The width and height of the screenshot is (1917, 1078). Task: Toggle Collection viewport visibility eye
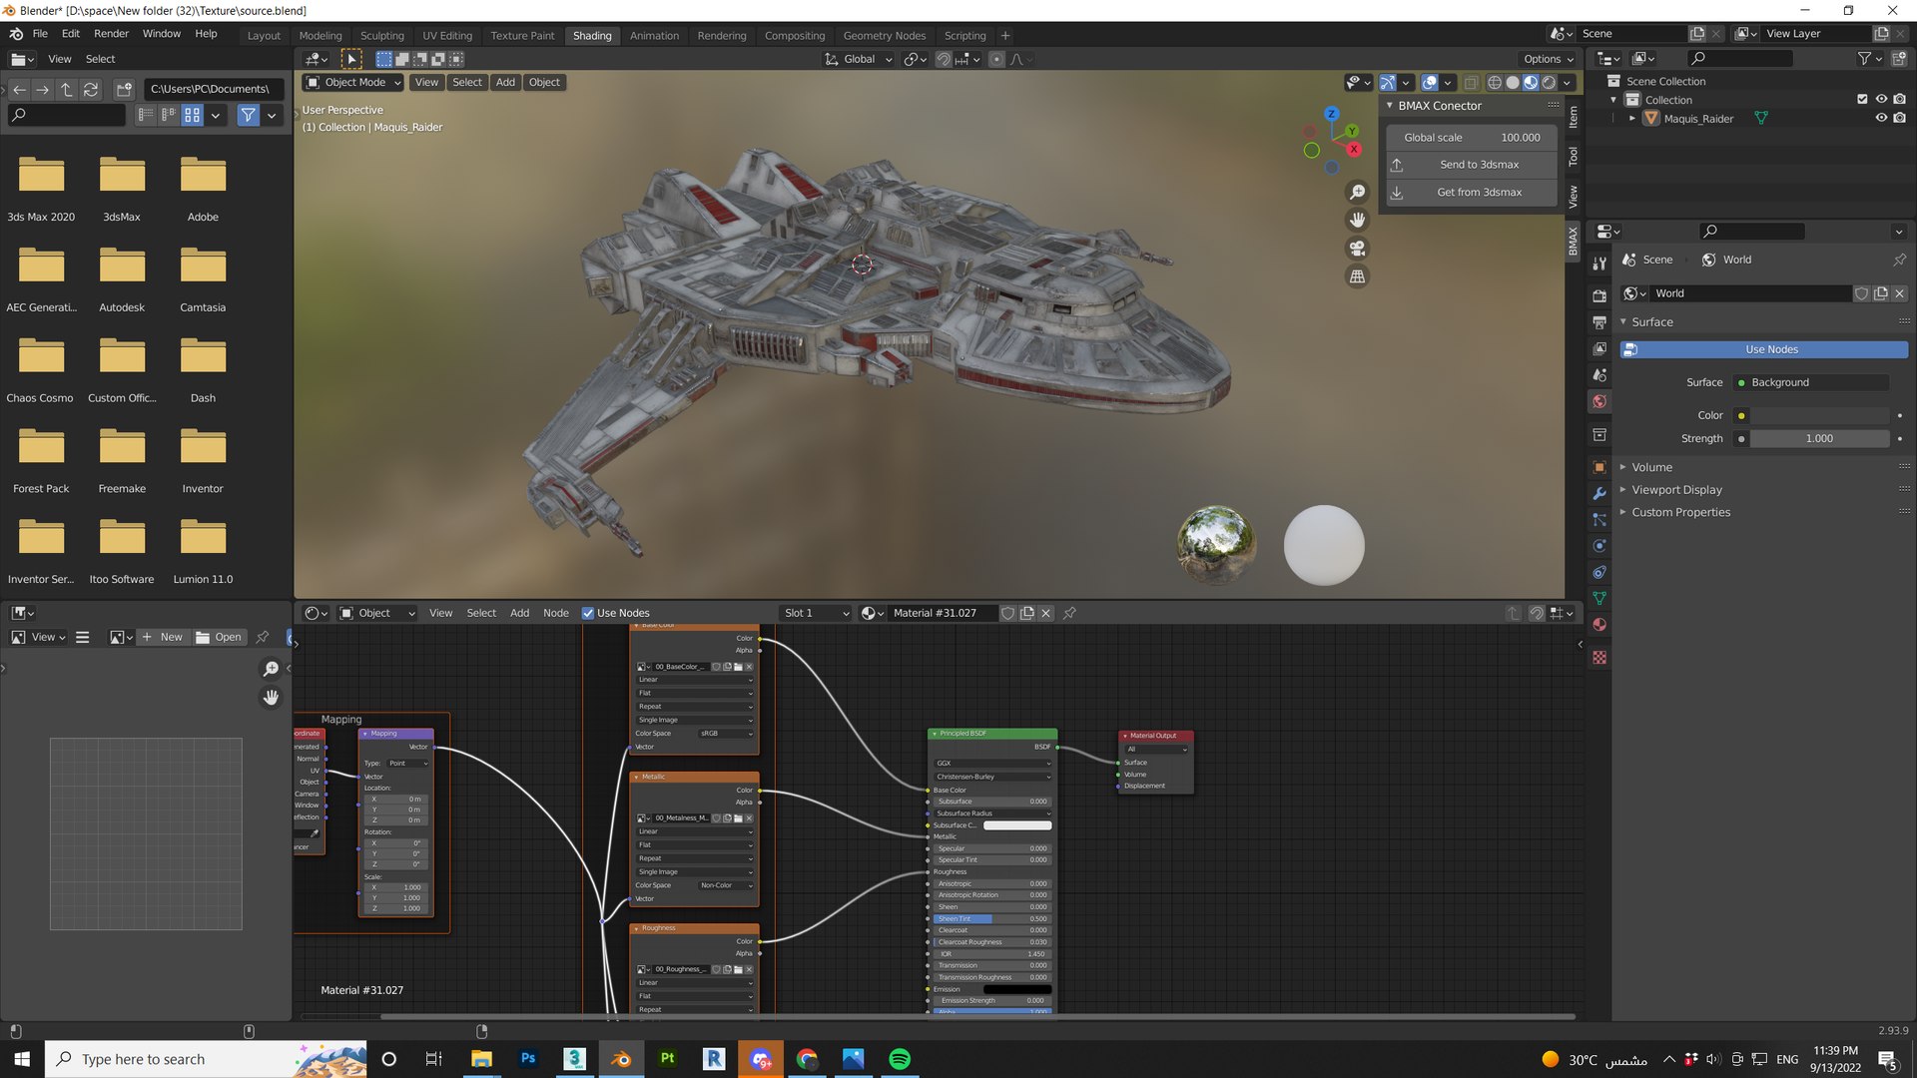click(x=1881, y=100)
